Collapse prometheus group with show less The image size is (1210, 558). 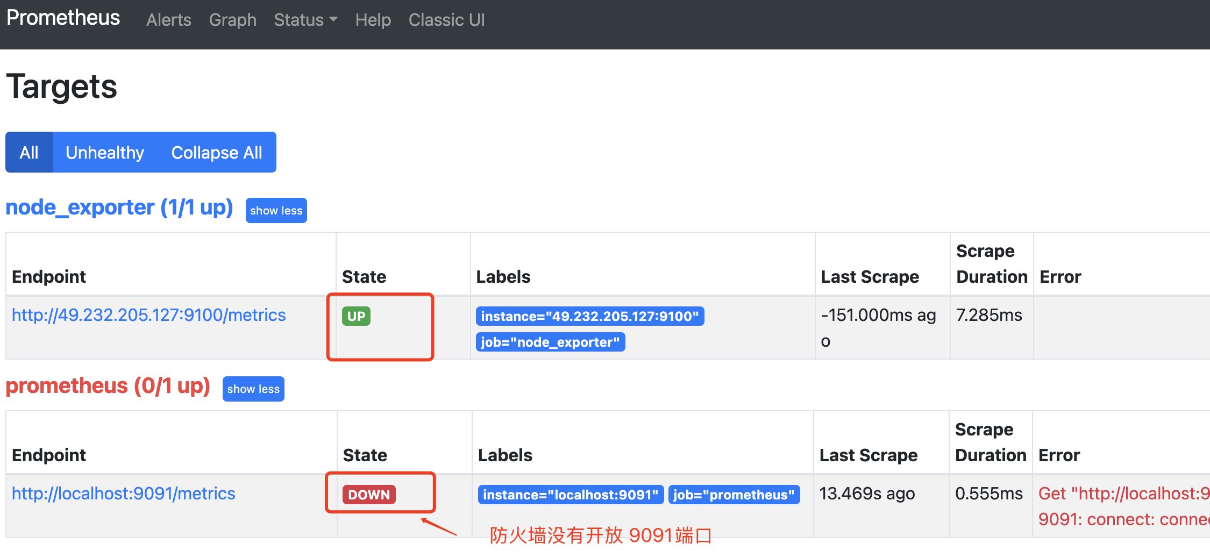pyautogui.click(x=253, y=389)
